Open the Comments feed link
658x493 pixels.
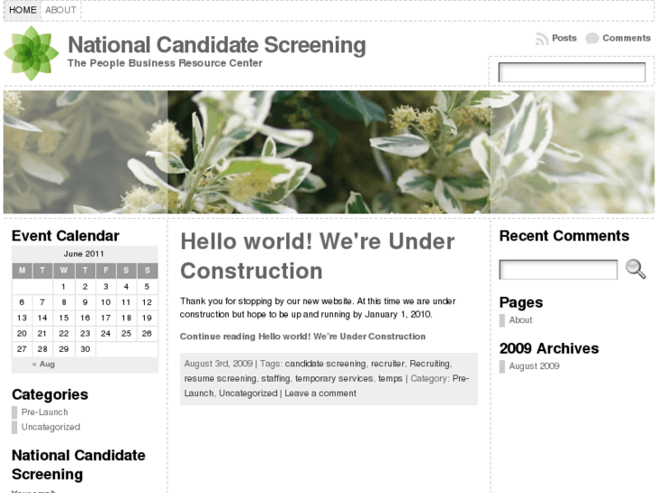click(x=626, y=38)
